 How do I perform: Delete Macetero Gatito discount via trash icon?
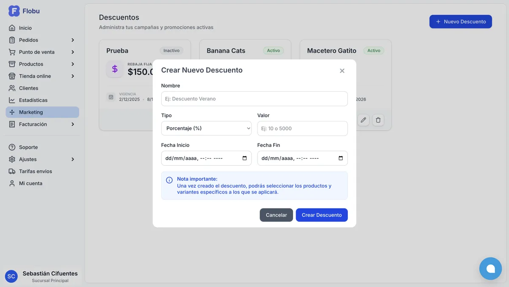coord(378,120)
